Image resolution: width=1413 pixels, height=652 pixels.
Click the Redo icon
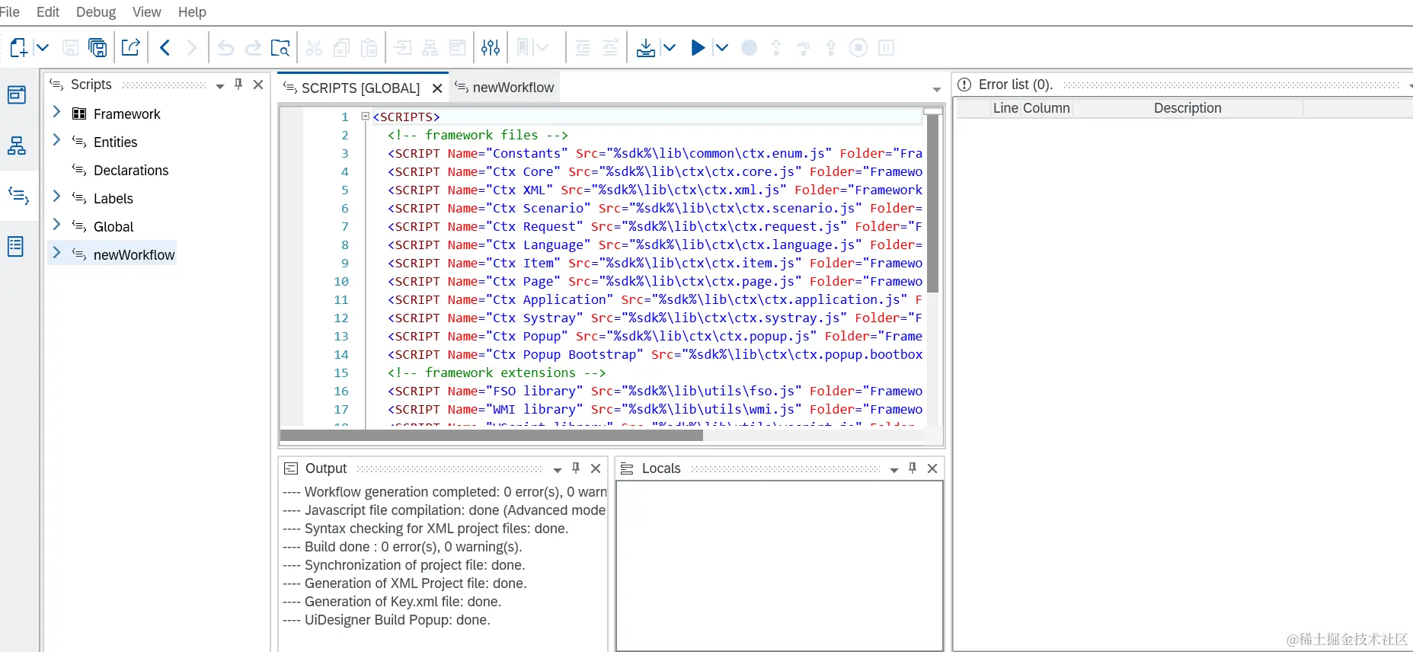pyautogui.click(x=253, y=47)
